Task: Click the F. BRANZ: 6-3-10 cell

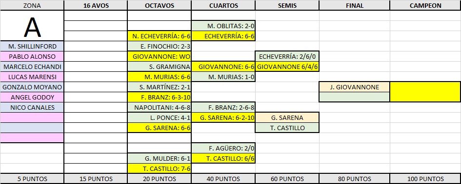Action: [160, 97]
